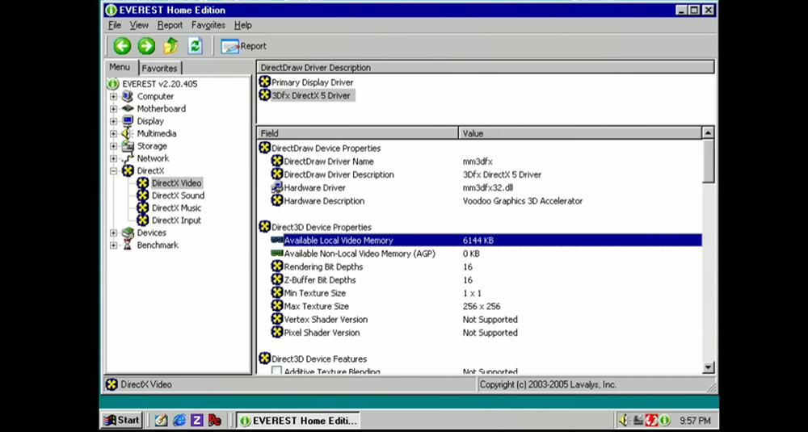This screenshot has width=808, height=432.
Task: Click the Start button
Action: (x=122, y=420)
